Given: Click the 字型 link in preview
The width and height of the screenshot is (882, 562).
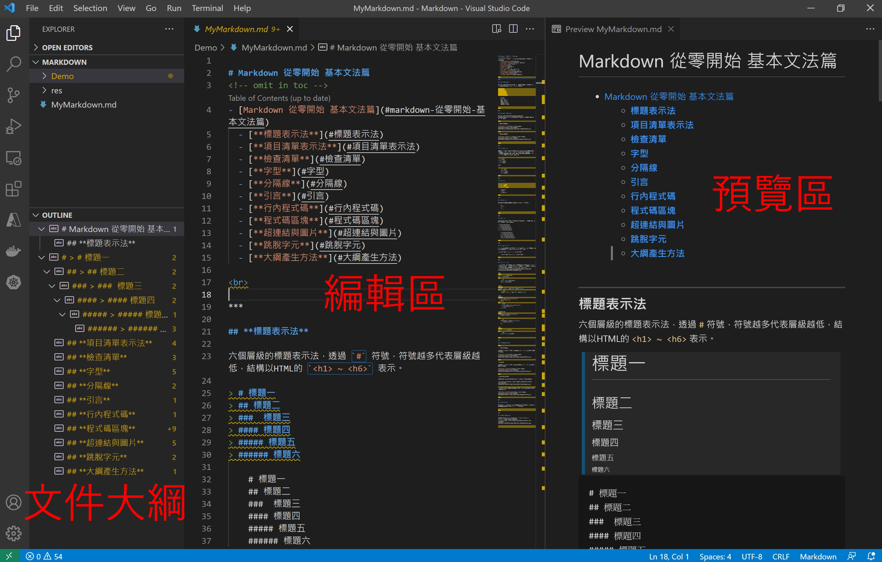Looking at the screenshot, I should [639, 153].
